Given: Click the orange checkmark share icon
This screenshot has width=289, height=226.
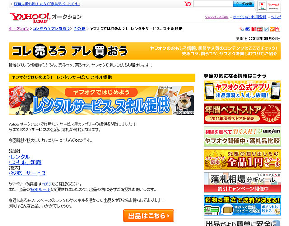Looking at the screenshot, I should [x=272, y=29].
